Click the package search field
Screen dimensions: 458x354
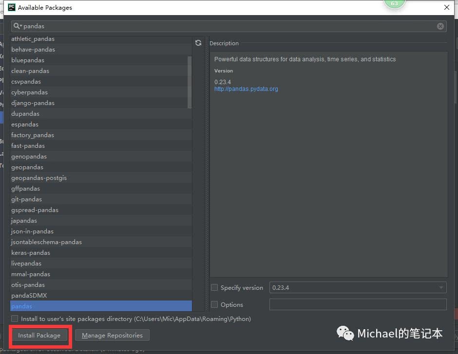click(229, 26)
